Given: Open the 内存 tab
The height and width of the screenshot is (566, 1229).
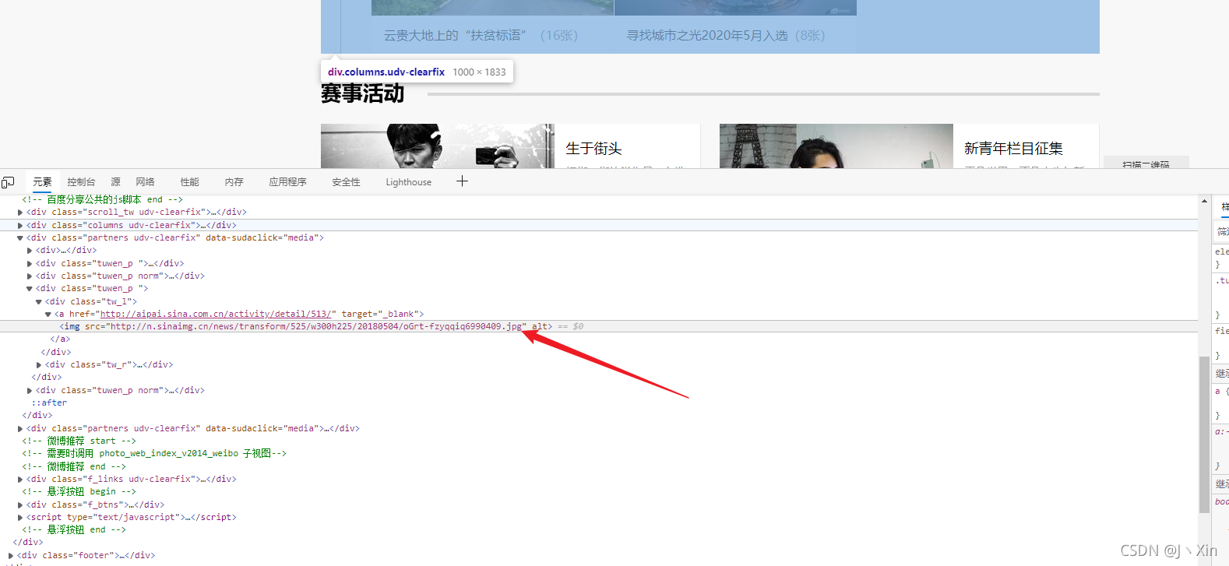Looking at the screenshot, I should (x=234, y=182).
